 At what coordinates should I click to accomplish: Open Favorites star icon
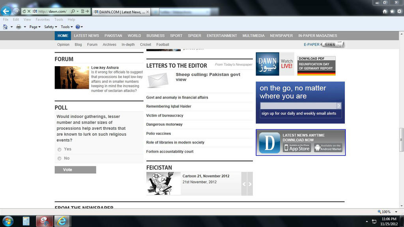pyautogui.click(x=392, y=11)
